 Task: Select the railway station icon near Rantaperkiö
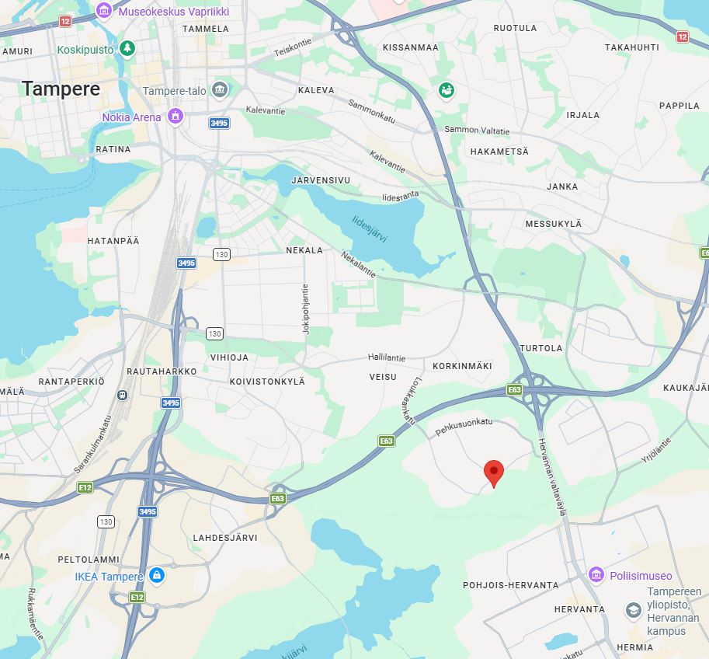[122, 395]
